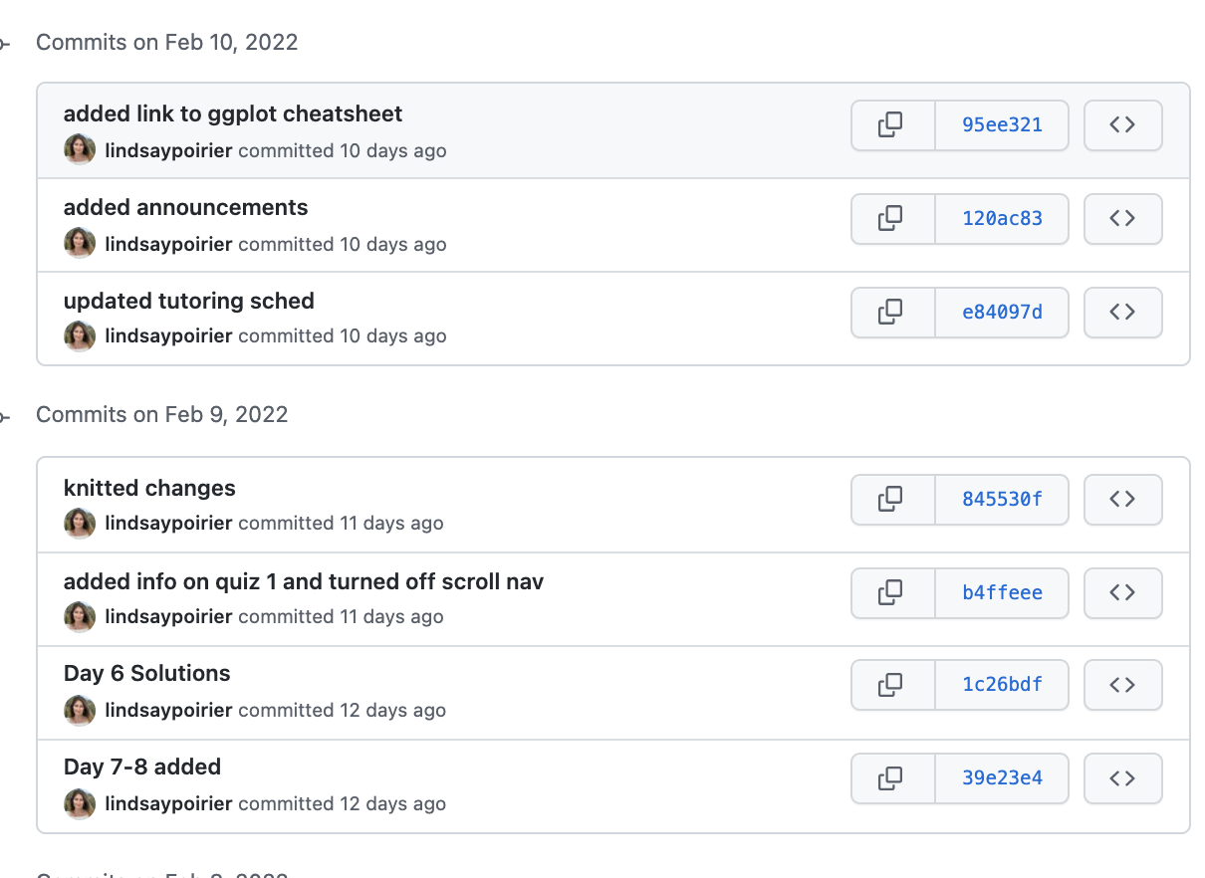Open 'added link to ggplot cheatsheet' commit
This screenshot has width=1205, height=878.
click(233, 114)
